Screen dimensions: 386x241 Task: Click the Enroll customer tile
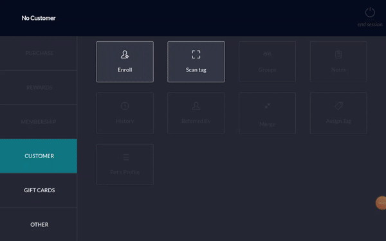coord(125,62)
